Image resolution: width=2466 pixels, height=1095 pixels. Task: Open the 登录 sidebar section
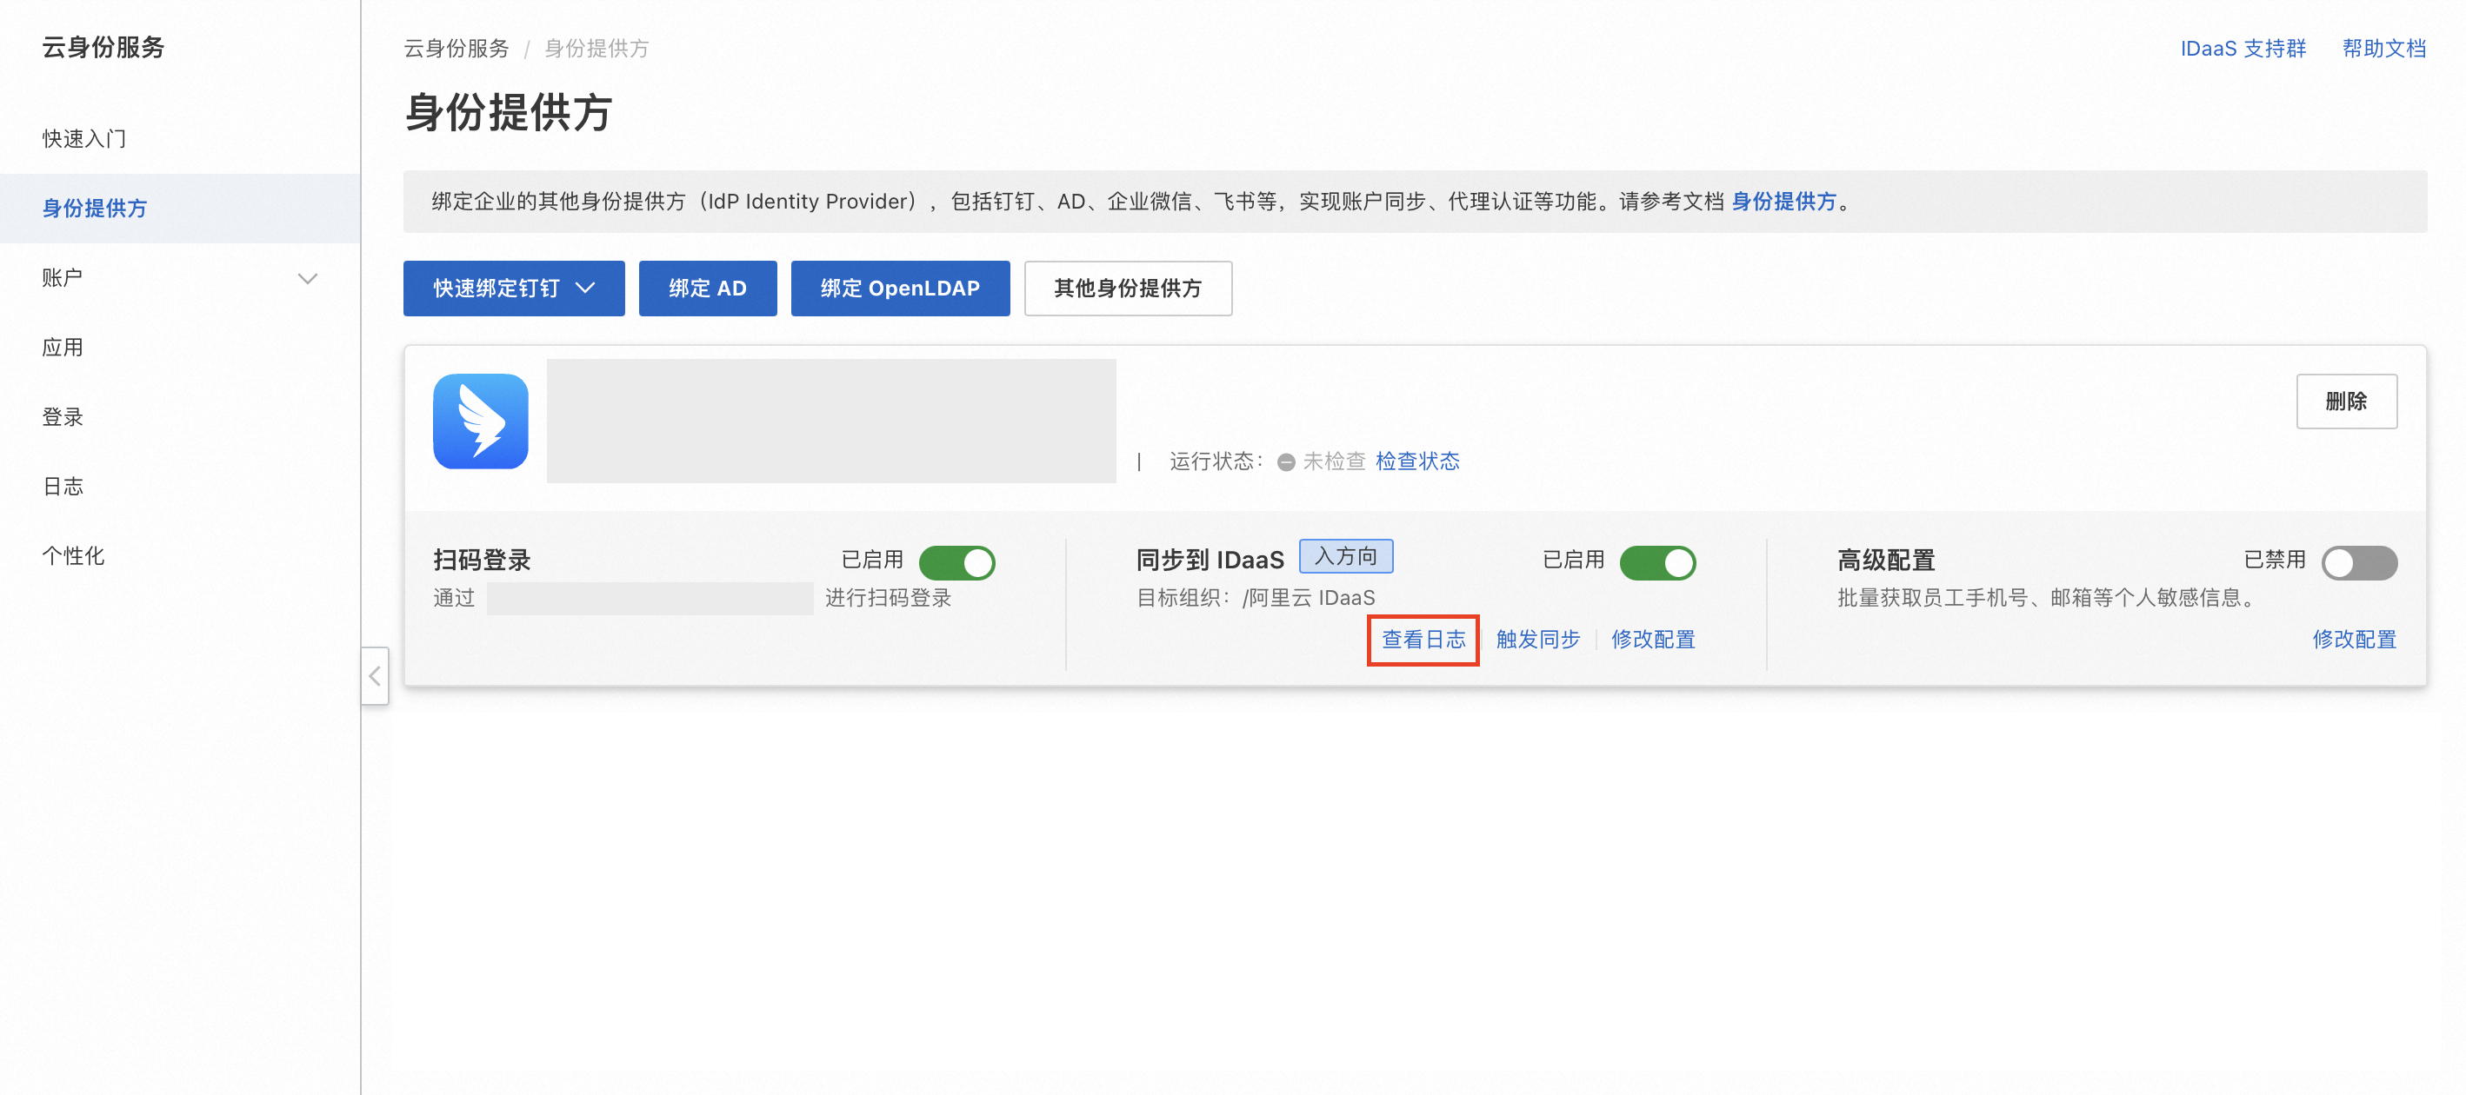tap(63, 417)
